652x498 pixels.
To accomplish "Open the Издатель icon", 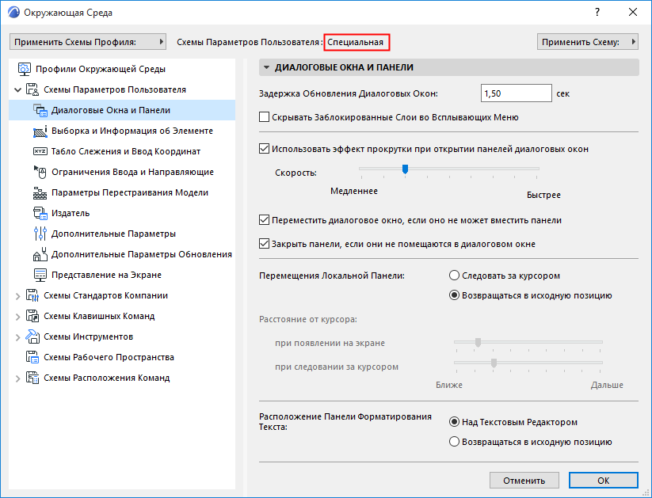I will (40, 213).
